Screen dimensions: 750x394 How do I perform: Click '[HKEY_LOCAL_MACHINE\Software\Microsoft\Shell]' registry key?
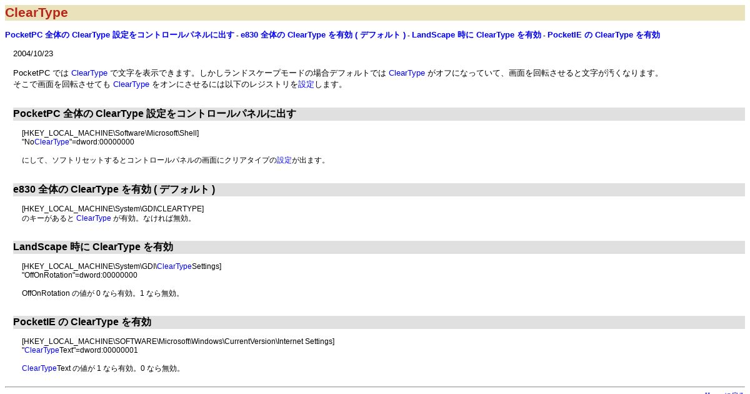(111, 133)
